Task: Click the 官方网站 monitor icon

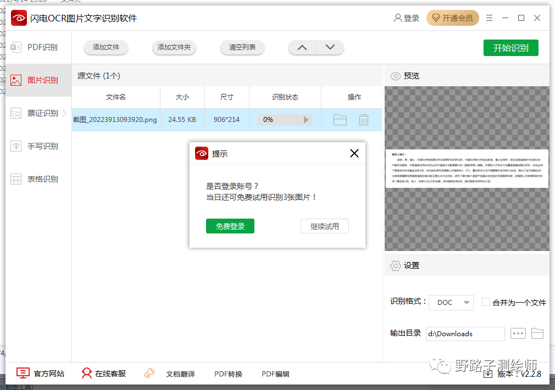Action: tap(23, 373)
